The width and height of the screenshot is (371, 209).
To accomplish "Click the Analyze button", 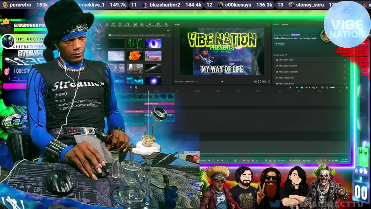I will tap(280, 44).
